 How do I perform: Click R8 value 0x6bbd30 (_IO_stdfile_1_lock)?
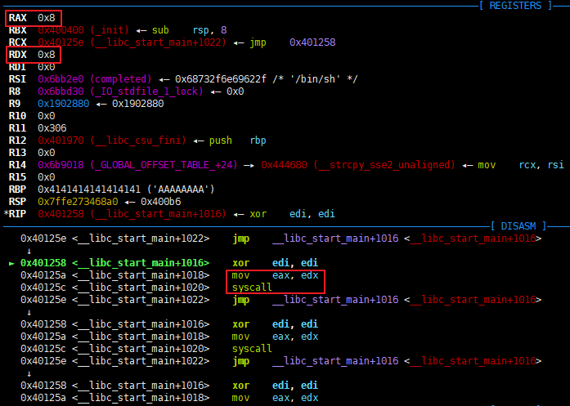pyautogui.click(x=120, y=91)
